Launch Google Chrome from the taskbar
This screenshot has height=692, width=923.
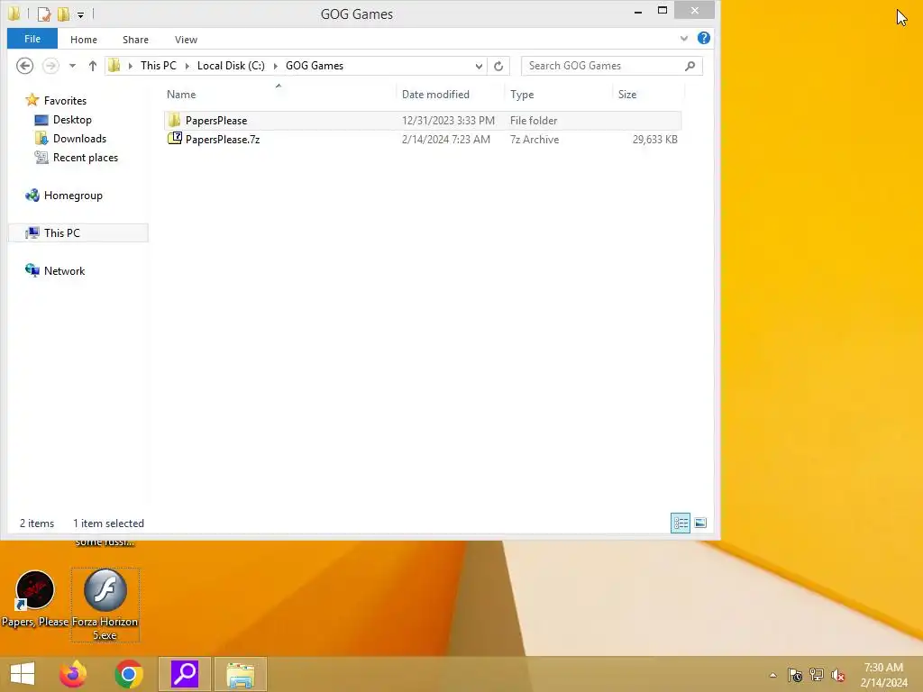[129, 674]
